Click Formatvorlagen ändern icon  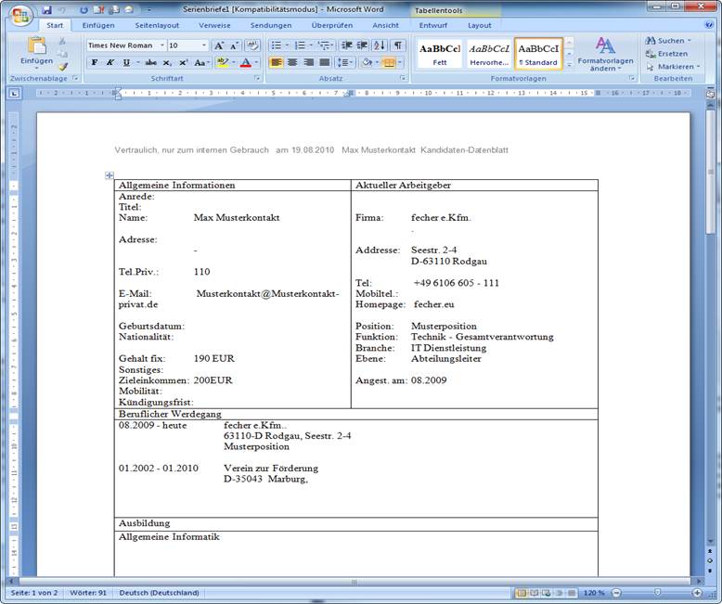pos(604,52)
